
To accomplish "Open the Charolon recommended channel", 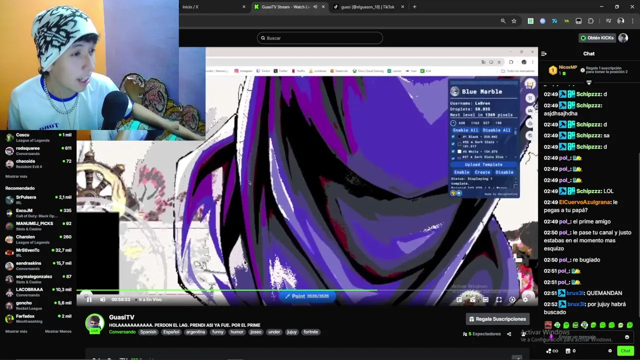I will 37,238.
